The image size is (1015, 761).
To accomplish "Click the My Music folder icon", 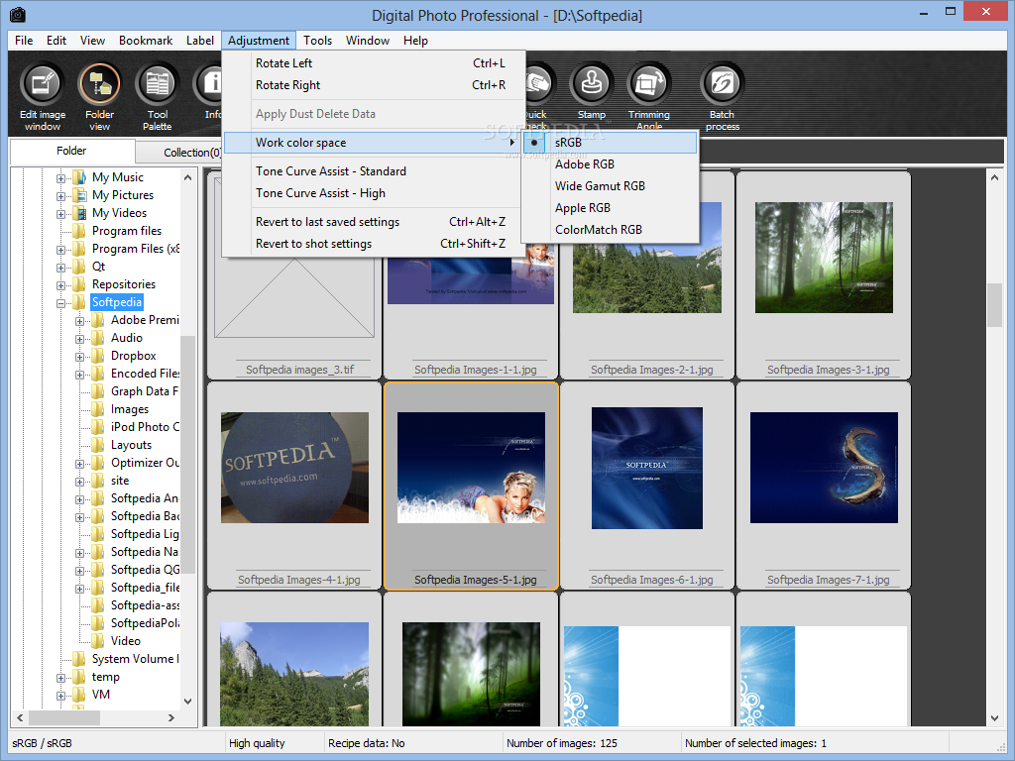I will click(x=79, y=177).
